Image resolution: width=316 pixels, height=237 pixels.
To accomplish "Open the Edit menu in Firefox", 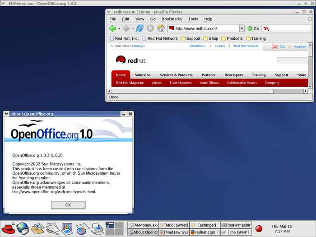I will [x=125, y=19].
